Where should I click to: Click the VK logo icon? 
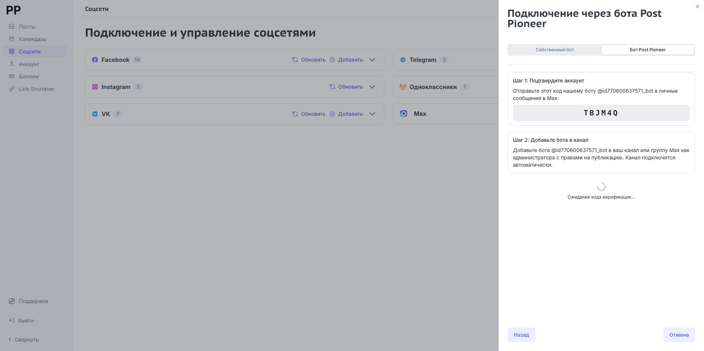(95, 114)
